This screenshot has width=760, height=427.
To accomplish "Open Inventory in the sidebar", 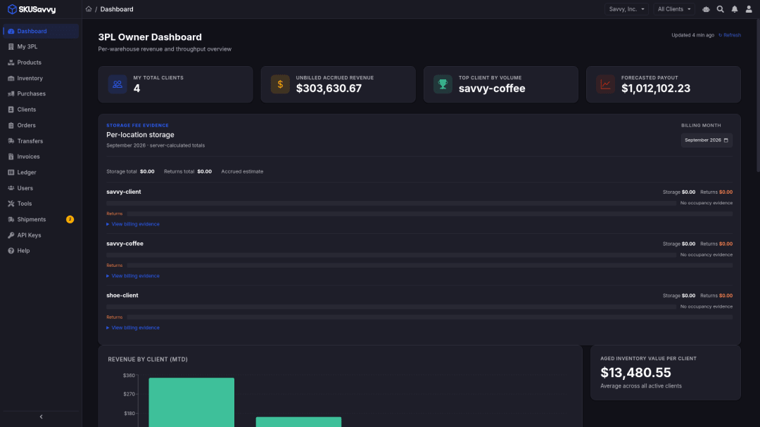I will [x=41, y=79].
